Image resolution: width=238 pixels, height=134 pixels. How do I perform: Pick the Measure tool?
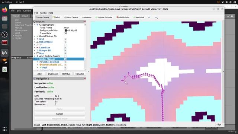87,17
